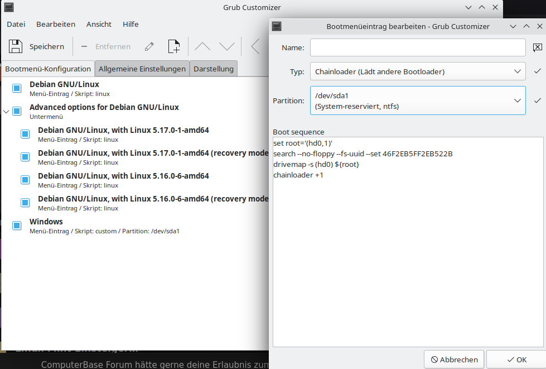Screen dimensions: 546x369
Task: Click the 'drivemap -s (hd0) ${root}' line
Action: (x=316, y=164)
